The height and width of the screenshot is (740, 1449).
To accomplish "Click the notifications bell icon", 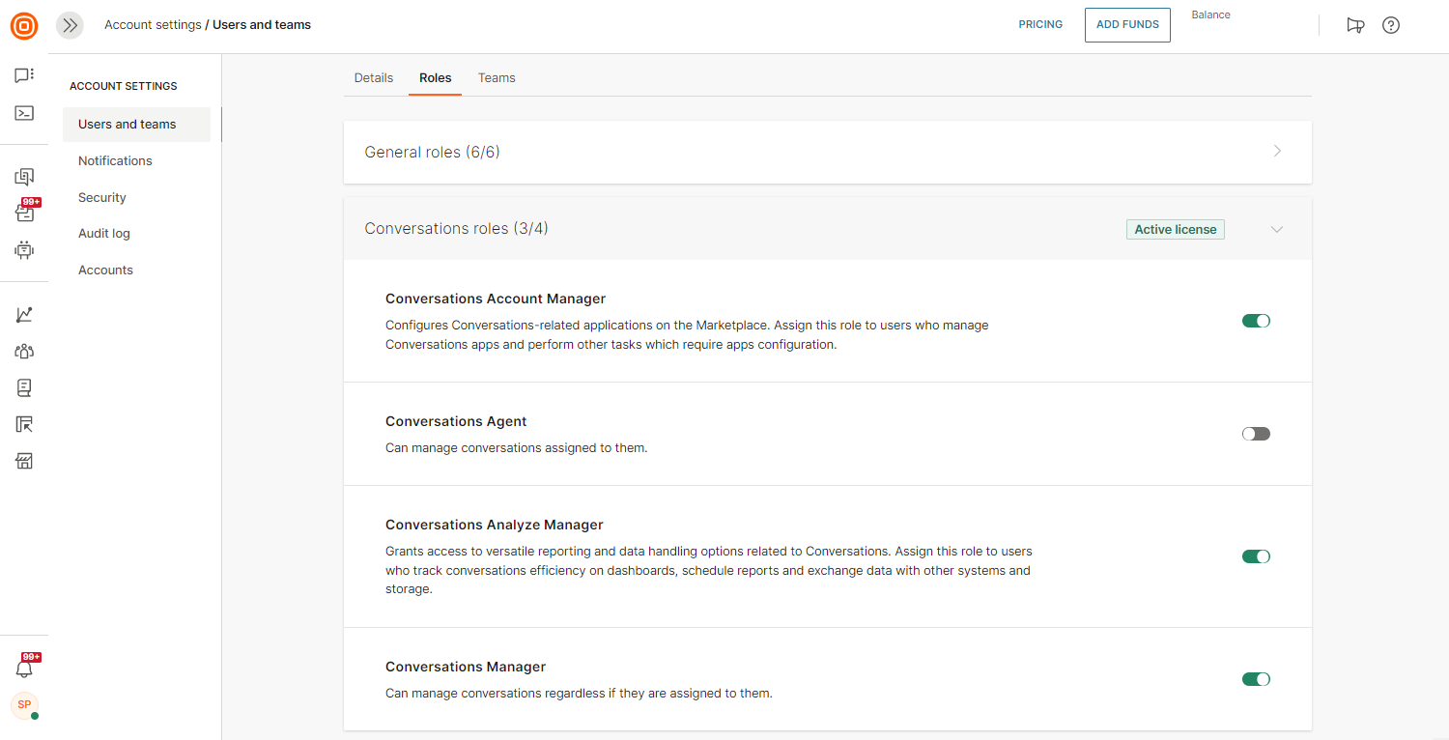I will click(x=24, y=669).
